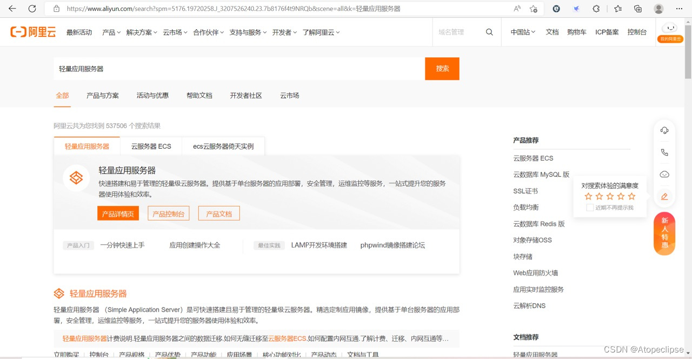692x359 pixels.
Task: Rate search experience with the fifth star
Action: tap(631, 196)
